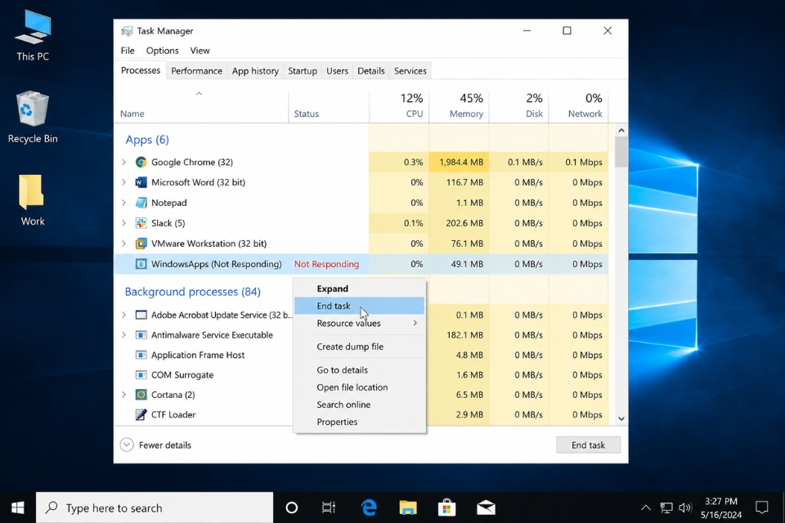This screenshot has height=523, width=785.
Task: Select Open file location
Action: pyautogui.click(x=360, y=387)
